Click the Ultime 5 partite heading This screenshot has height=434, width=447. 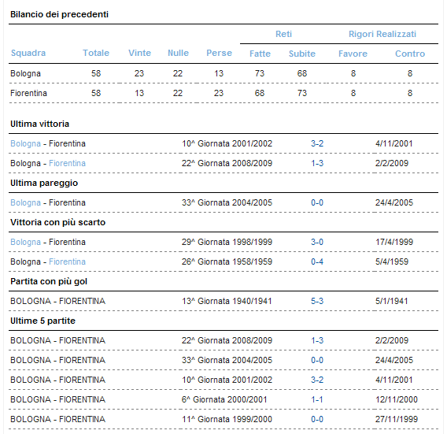coord(42,321)
